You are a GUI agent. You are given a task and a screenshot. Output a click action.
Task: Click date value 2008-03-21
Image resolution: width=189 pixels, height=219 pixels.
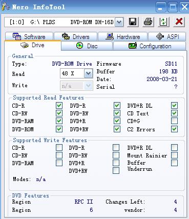click(162, 79)
